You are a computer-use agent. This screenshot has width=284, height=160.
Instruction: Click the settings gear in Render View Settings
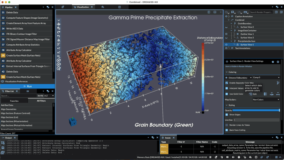click(x=278, y=62)
